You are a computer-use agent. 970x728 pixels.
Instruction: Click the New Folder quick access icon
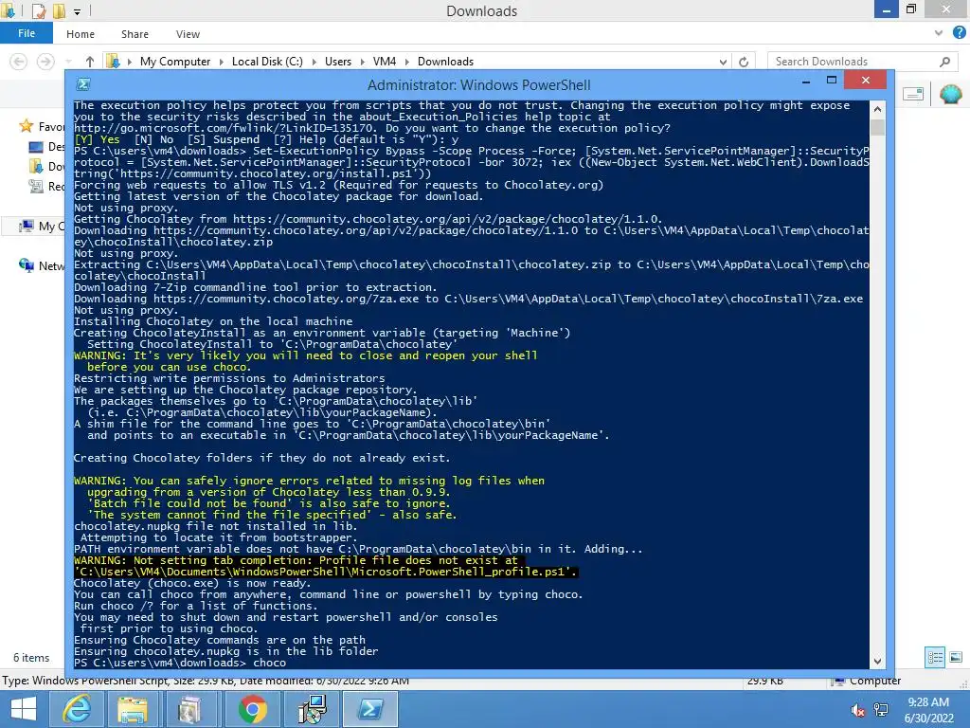pyautogui.click(x=59, y=10)
